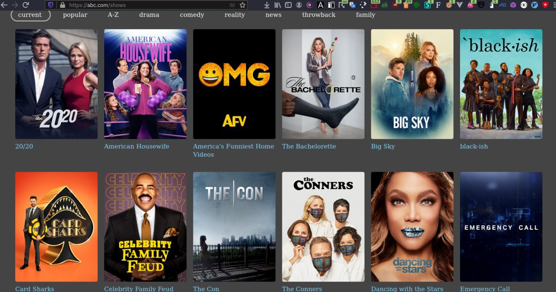556x292 pixels.
Task: Select the 'current' filter tab
Action: (x=30, y=15)
